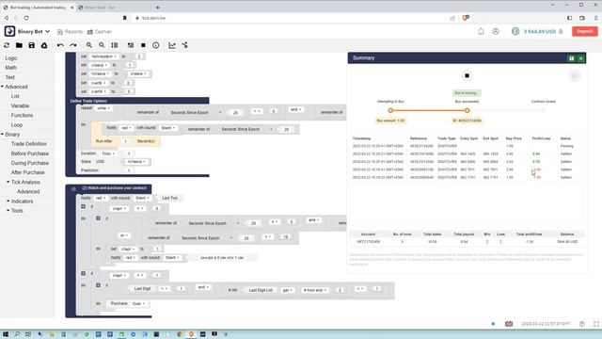Image resolution: width=602 pixels, height=339 pixels.
Task: Click the language flag icon at bottom
Action: click(509, 324)
